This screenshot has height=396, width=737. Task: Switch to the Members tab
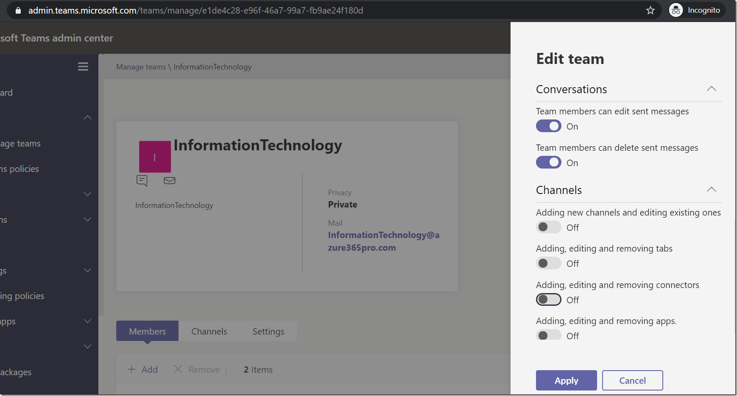pos(148,331)
